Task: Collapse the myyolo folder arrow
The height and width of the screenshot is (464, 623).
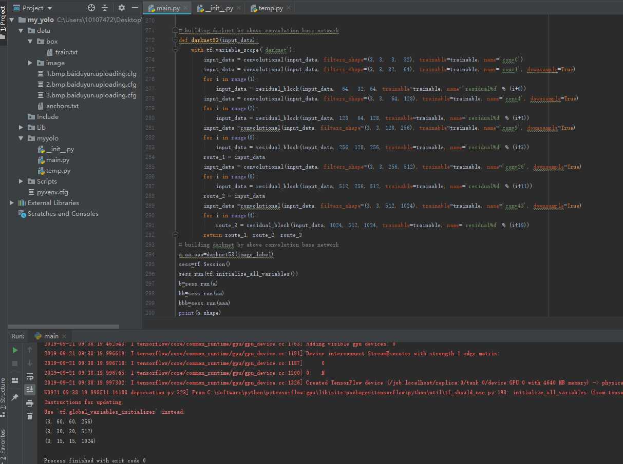Action: (21, 138)
